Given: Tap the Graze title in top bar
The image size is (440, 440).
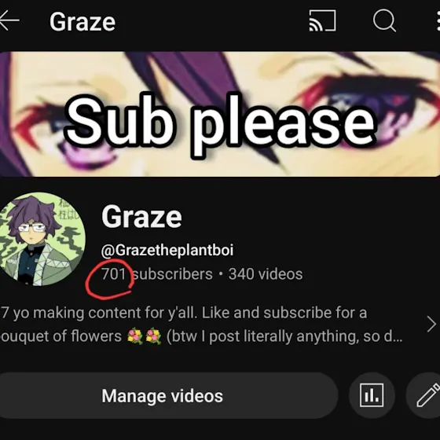Looking at the screenshot, I should (x=82, y=22).
